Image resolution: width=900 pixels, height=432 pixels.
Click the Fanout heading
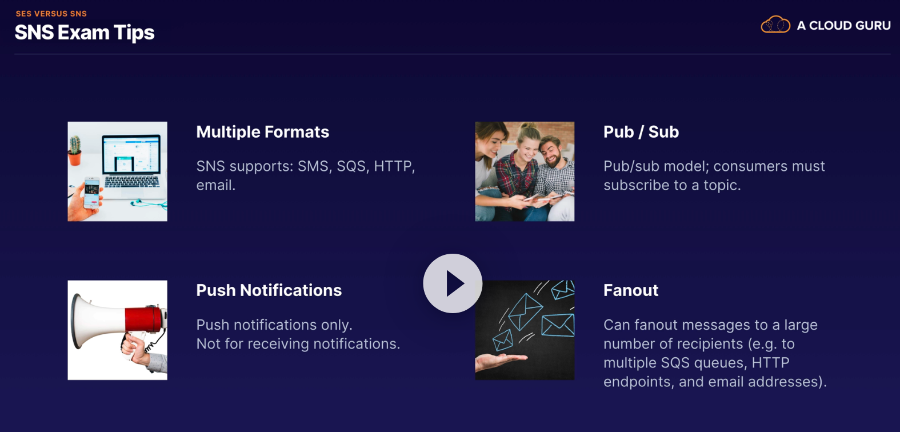pos(631,290)
